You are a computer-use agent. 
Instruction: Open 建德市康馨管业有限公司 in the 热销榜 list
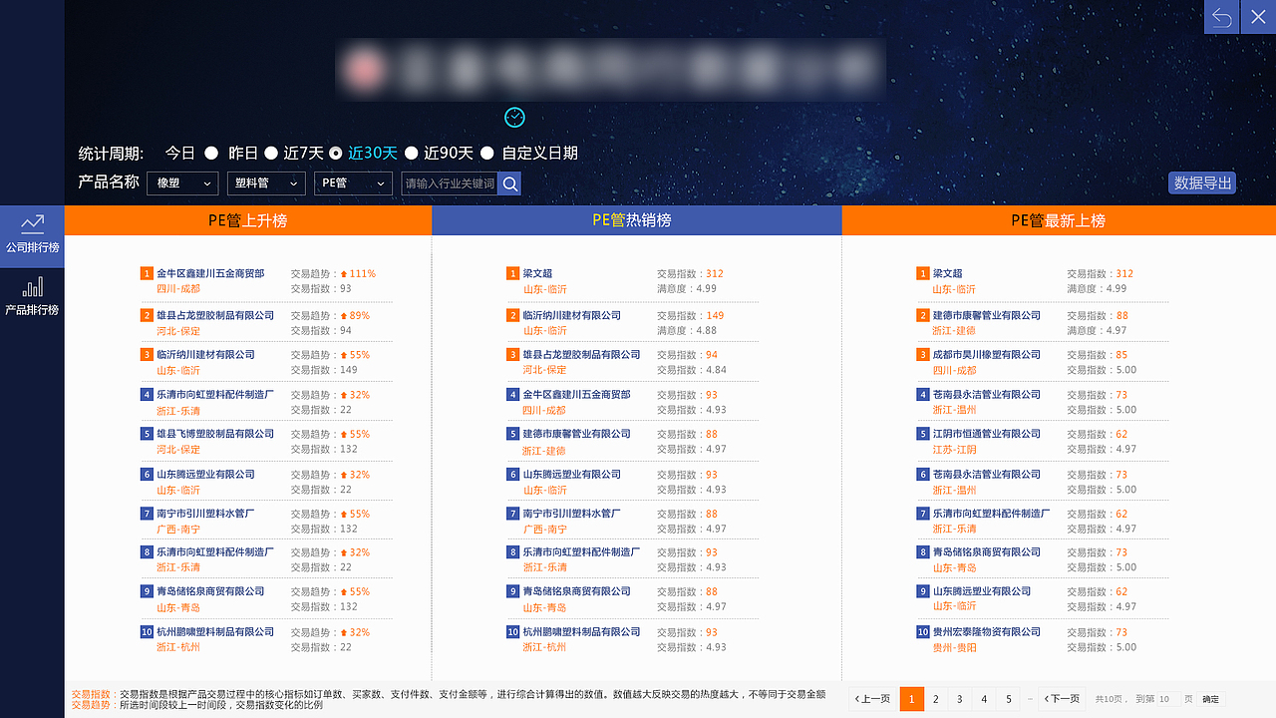click(x=577, y=434)
